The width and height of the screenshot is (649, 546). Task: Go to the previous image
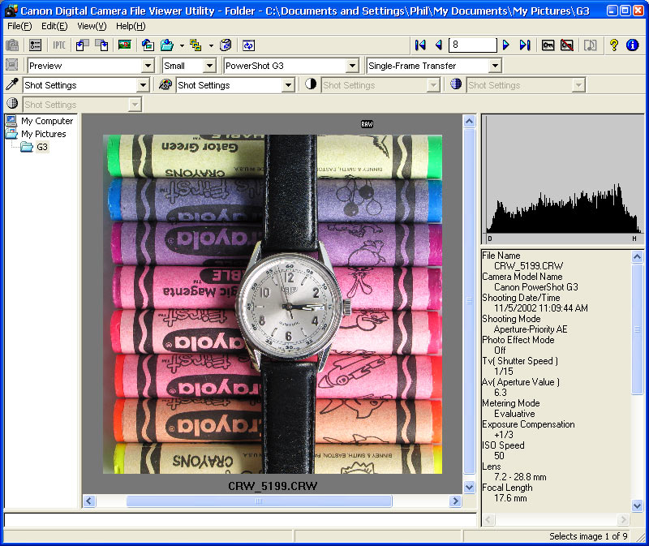(x=439, y=45)
